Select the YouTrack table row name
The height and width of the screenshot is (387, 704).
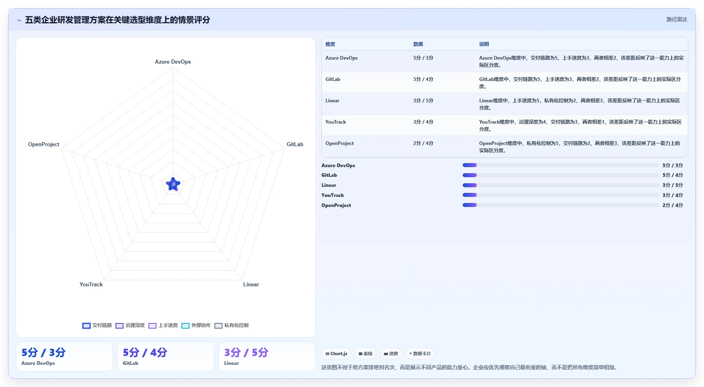pyautogui.click(x=336, y=122)
